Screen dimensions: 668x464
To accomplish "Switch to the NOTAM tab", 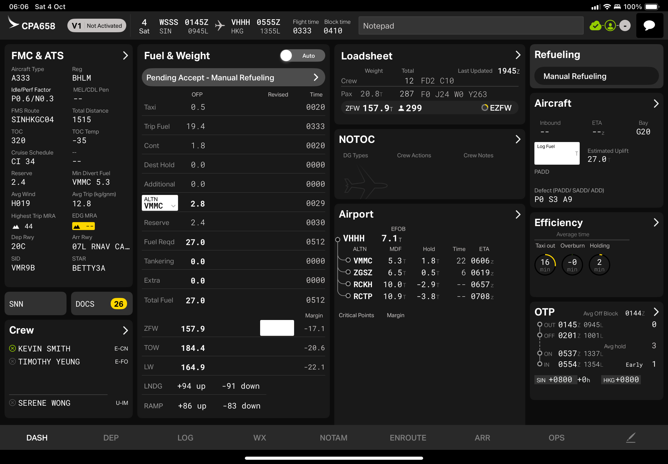I will pos(333,437).
